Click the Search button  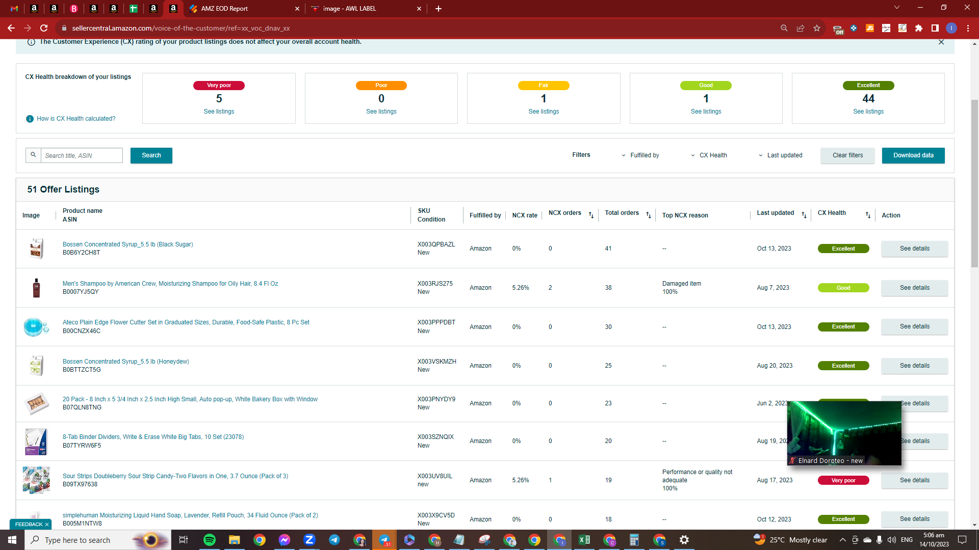[x=151, y=155]
